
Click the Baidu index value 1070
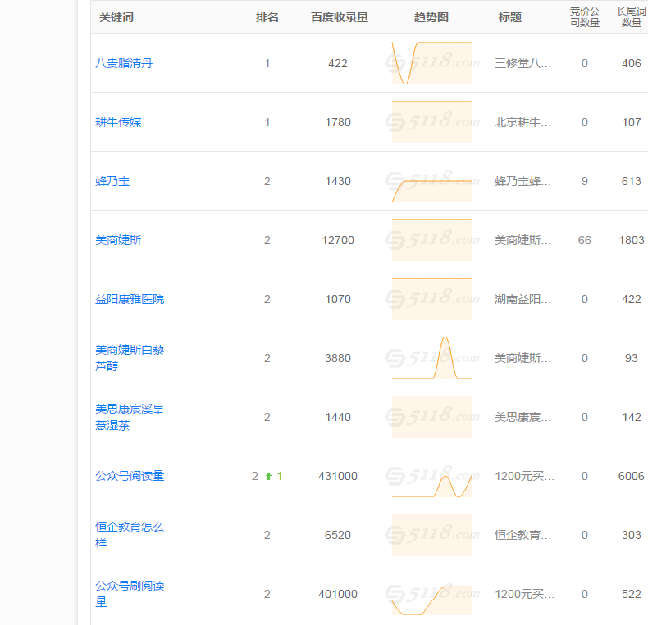338,299
